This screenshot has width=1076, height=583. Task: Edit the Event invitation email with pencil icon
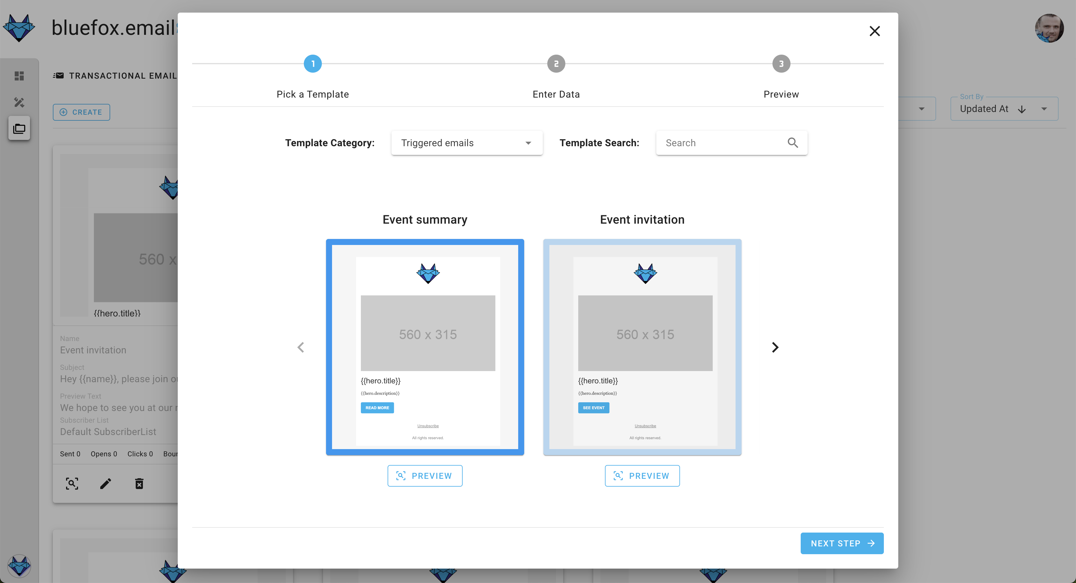(x=106, y=484)
